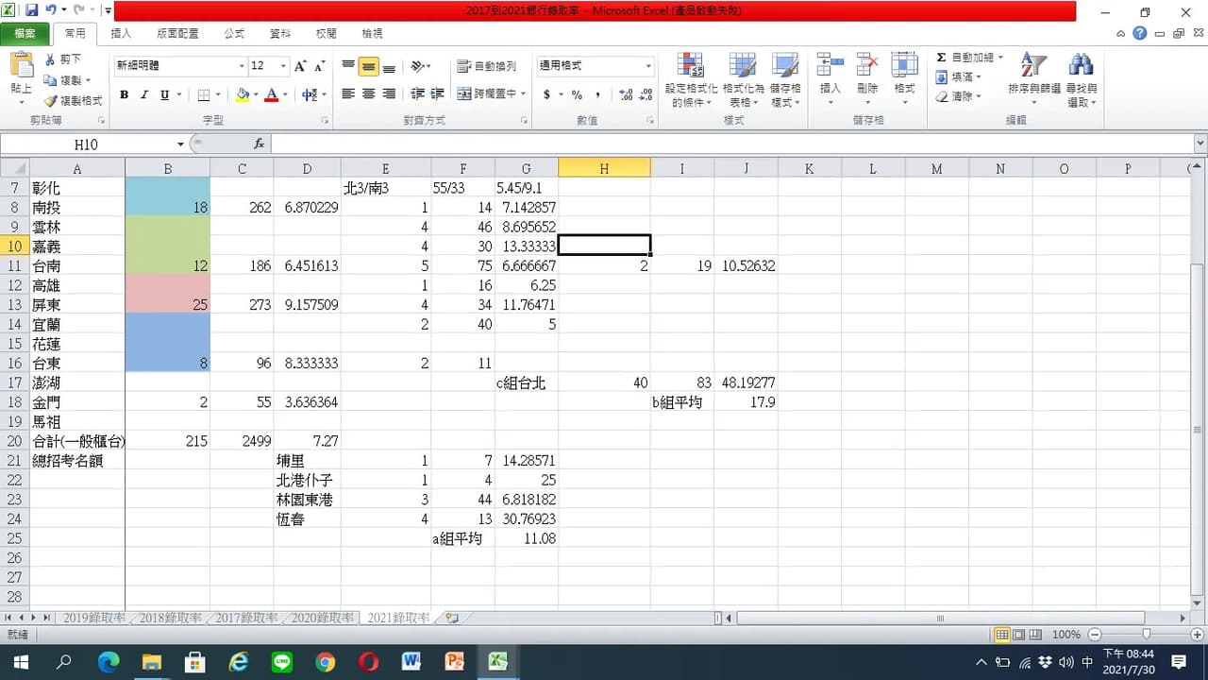Expand the AutoSum (自動加總) dropdown arrow
Image resolution: width=1208 pixels, height=680 pixels.
coord(1000,58)
